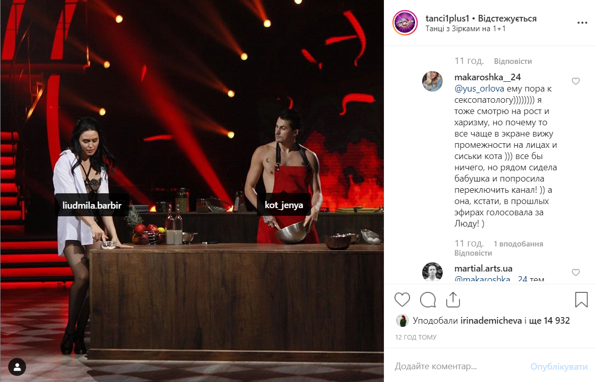Save the post with the bookmark icon
The image size is (596, 382).
pos(581,300)
